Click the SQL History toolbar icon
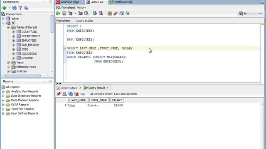The height and width of the screenshot is (149, 266). [121, 13]
